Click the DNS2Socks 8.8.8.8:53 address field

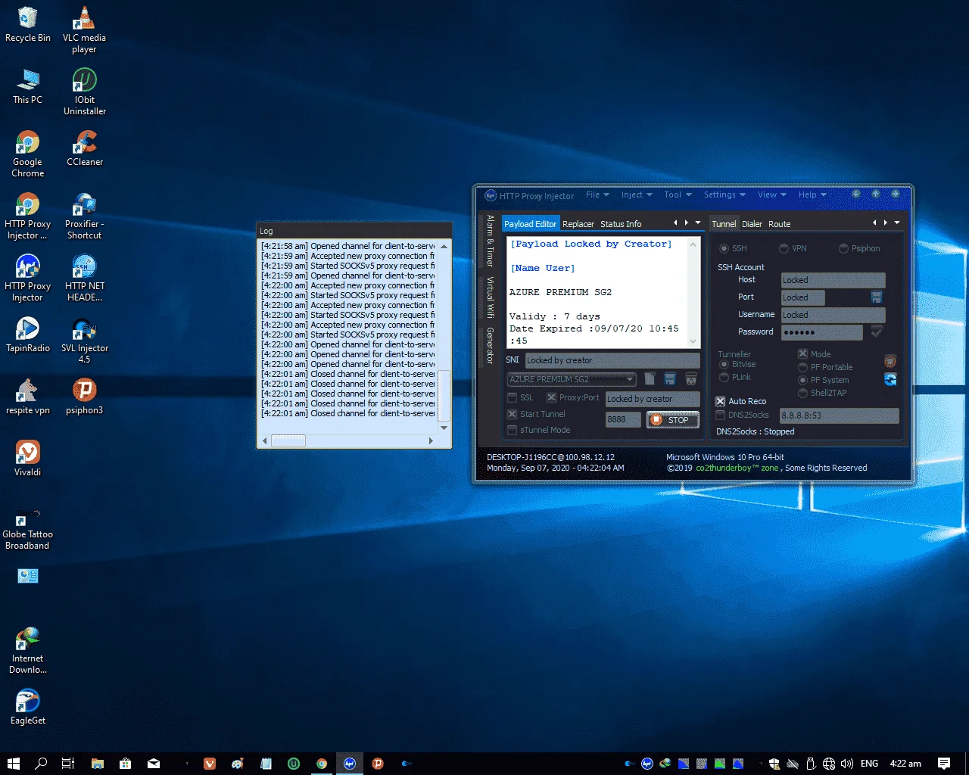tap(840, 416)
